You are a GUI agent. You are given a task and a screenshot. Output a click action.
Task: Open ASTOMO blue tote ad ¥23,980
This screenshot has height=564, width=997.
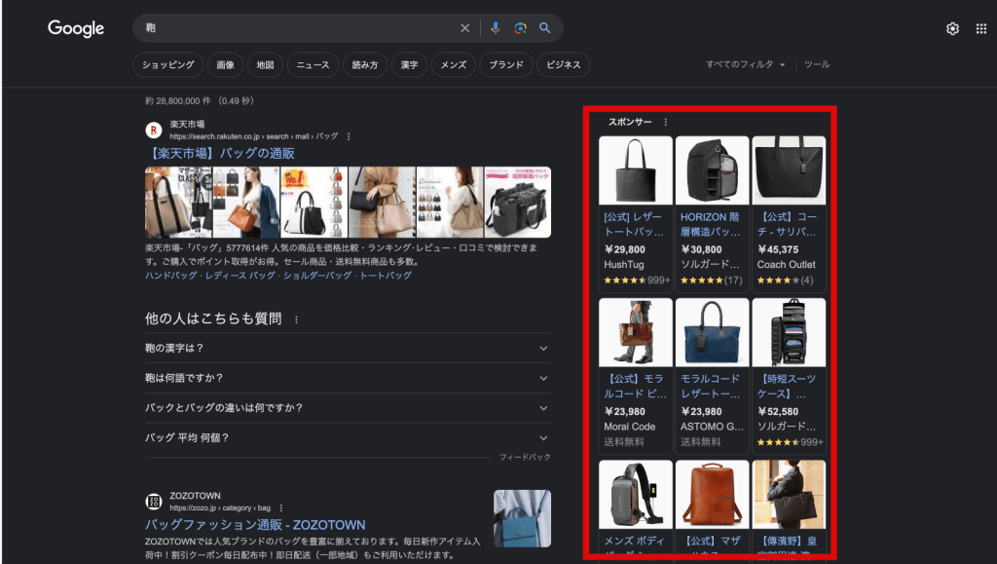point(712,376)
